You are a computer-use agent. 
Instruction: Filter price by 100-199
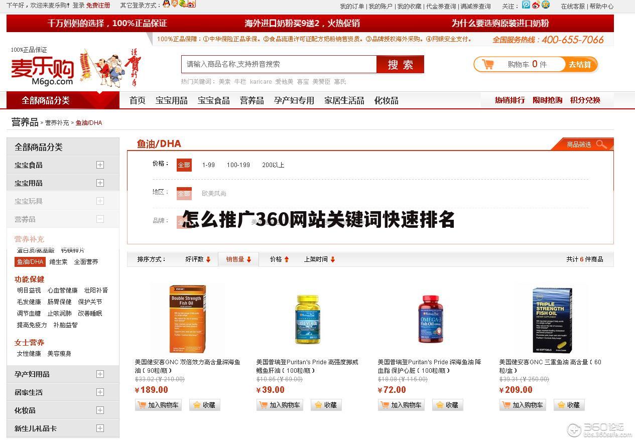238,165
